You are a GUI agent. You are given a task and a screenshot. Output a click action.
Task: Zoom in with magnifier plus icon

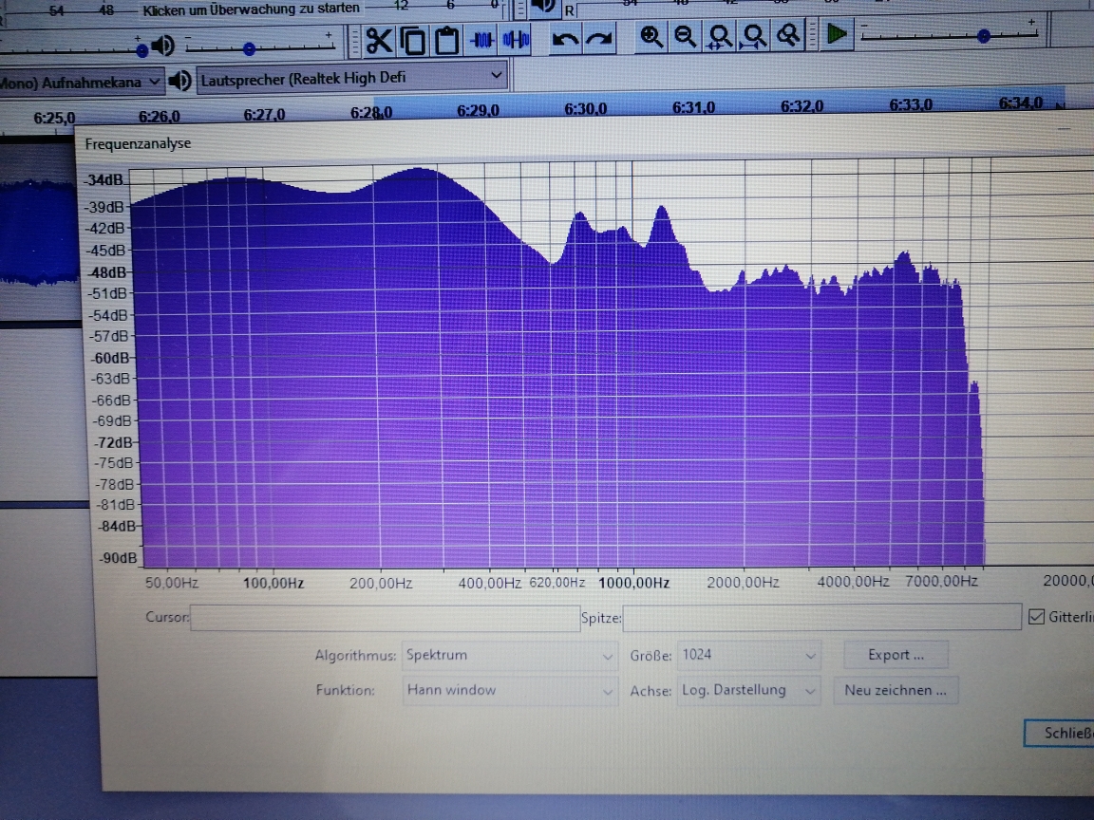pyautogui.click(x=651, y=36)
